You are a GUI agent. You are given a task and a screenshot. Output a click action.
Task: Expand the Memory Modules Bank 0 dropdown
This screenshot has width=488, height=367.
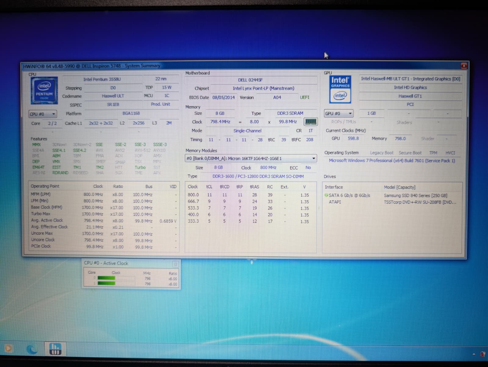(251, 159)
